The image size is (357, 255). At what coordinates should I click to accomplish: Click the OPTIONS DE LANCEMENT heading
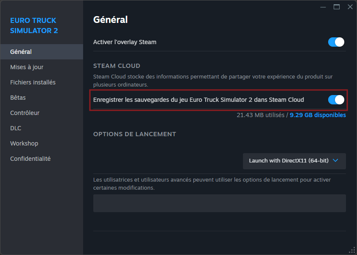134,134
